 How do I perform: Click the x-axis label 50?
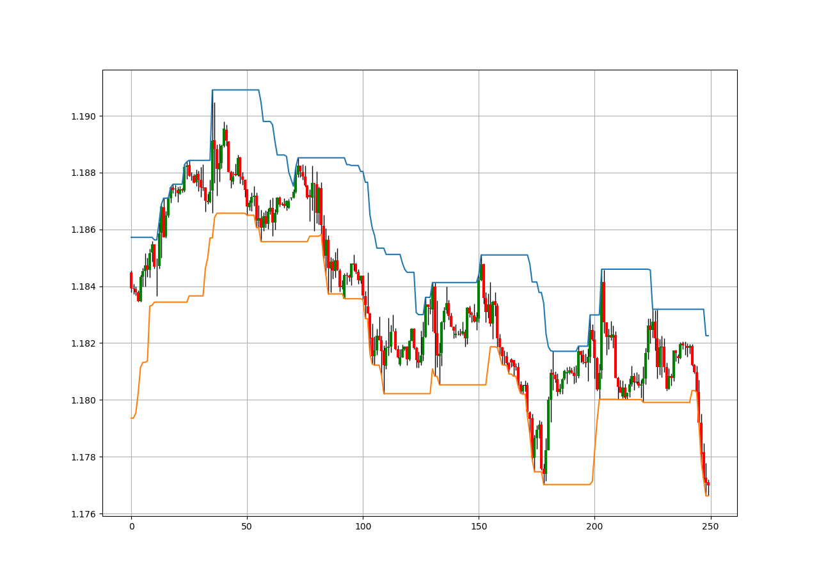(x=247, y=527)
